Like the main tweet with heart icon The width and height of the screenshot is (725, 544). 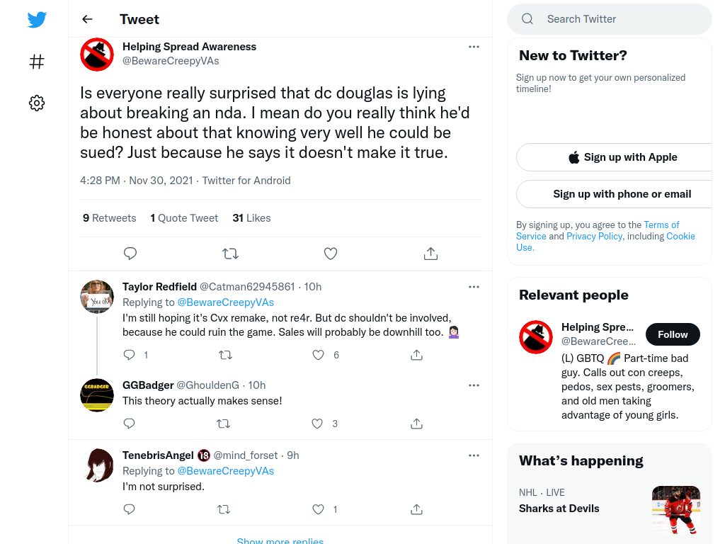330,254
